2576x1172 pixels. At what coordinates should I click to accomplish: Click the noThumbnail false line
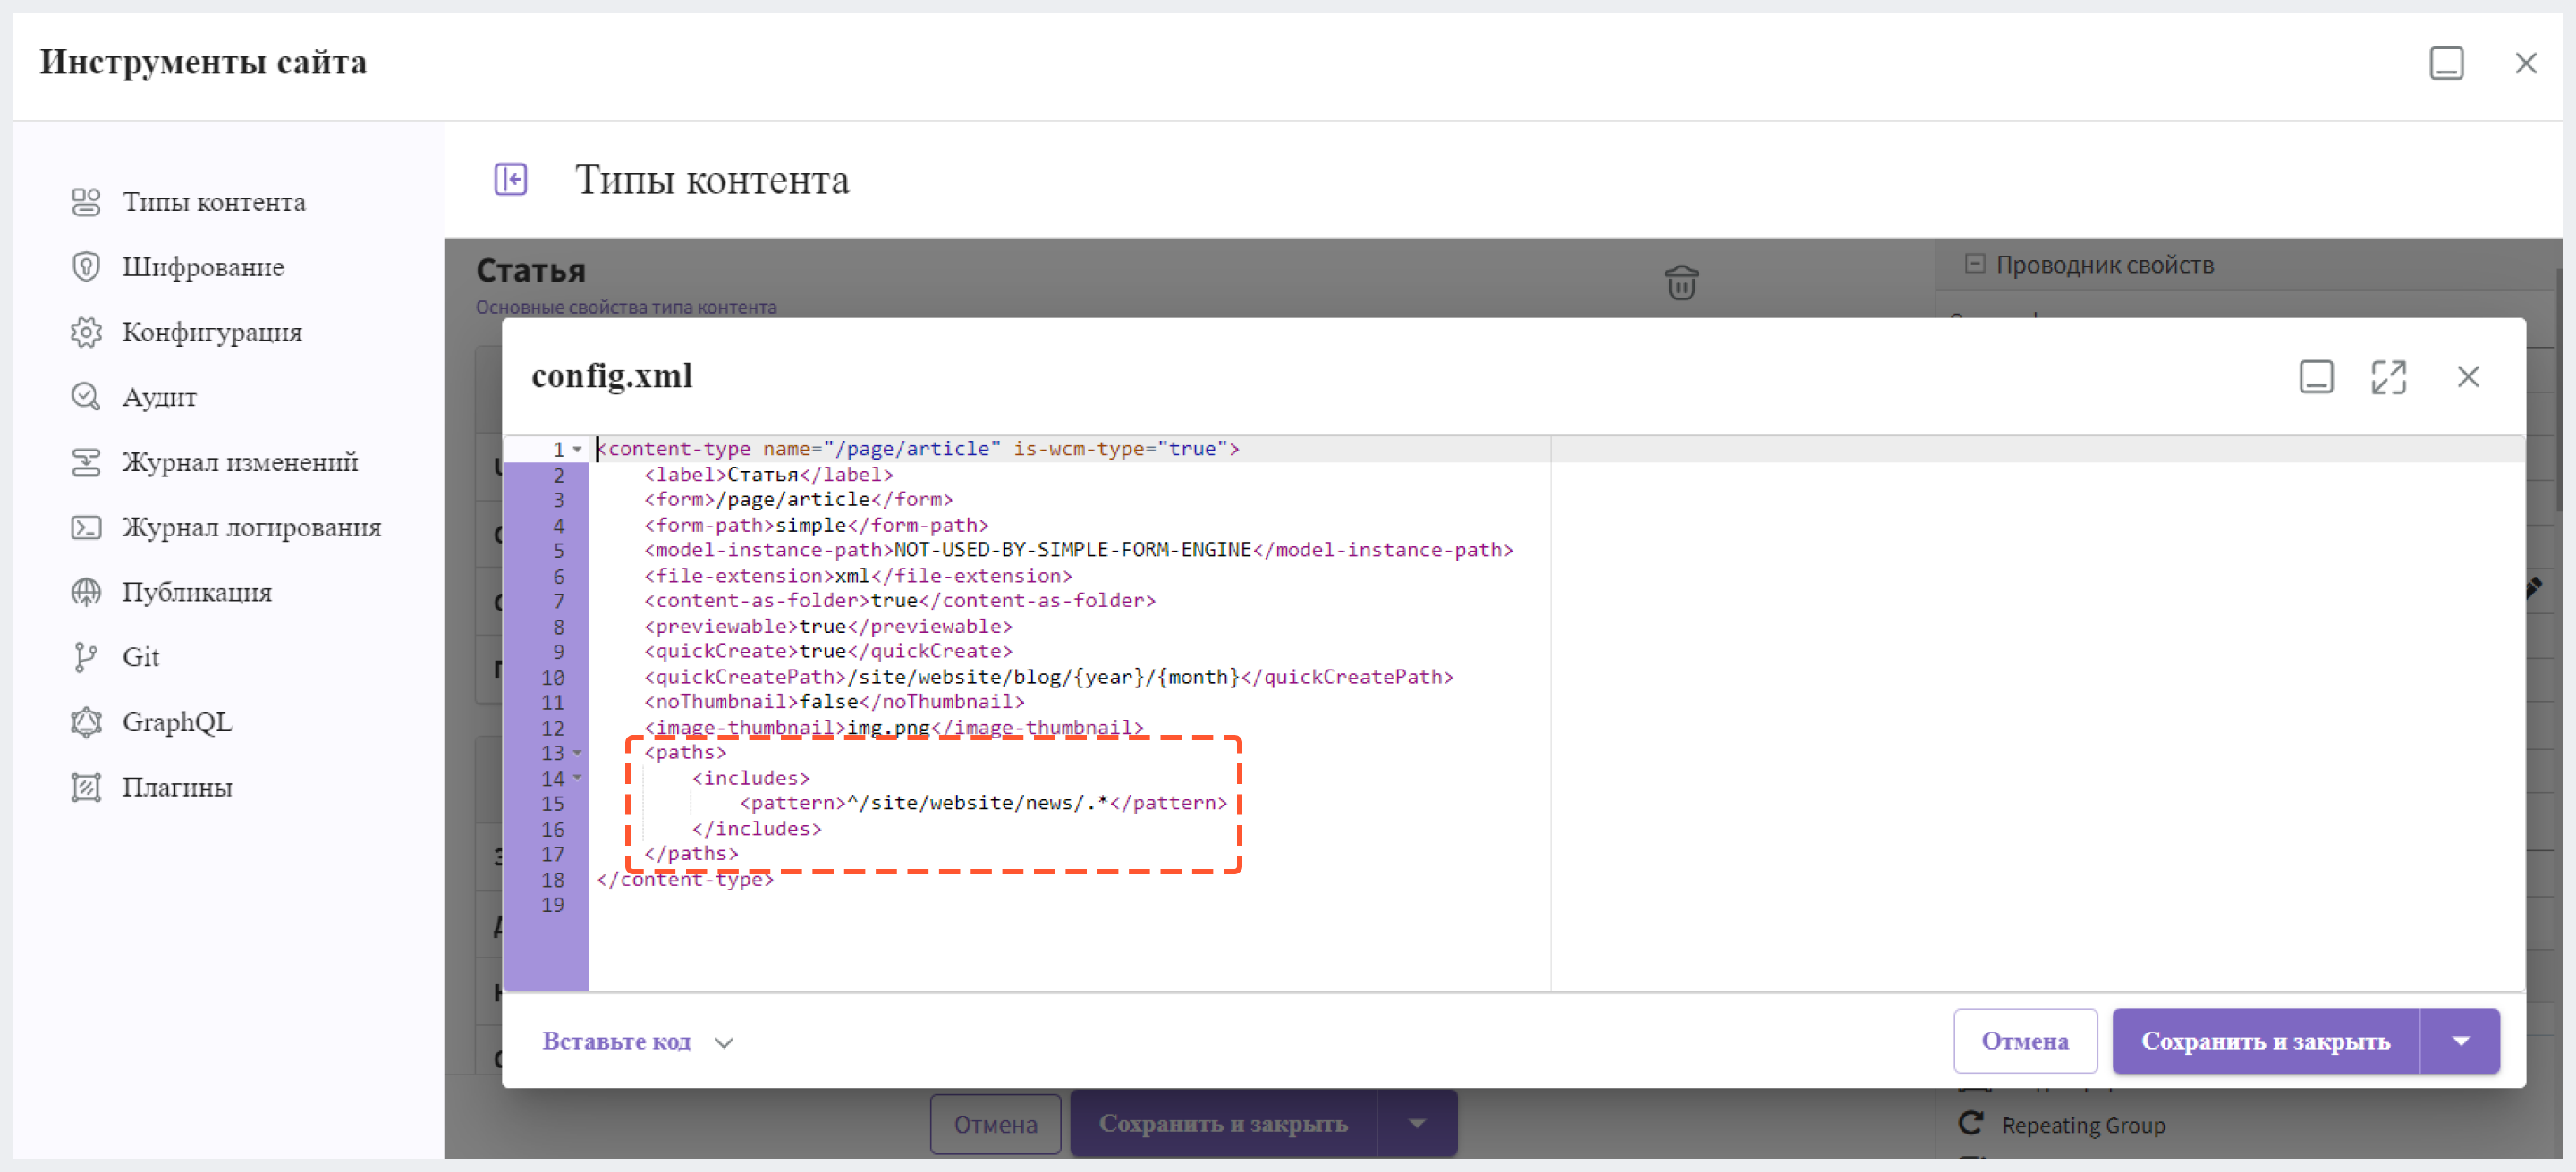(x=834, y=703)
